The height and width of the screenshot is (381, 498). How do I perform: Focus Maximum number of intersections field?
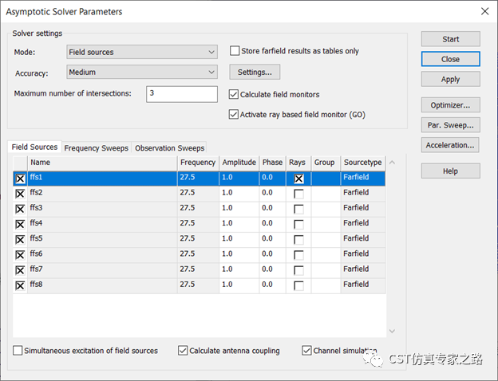point(182,94)
